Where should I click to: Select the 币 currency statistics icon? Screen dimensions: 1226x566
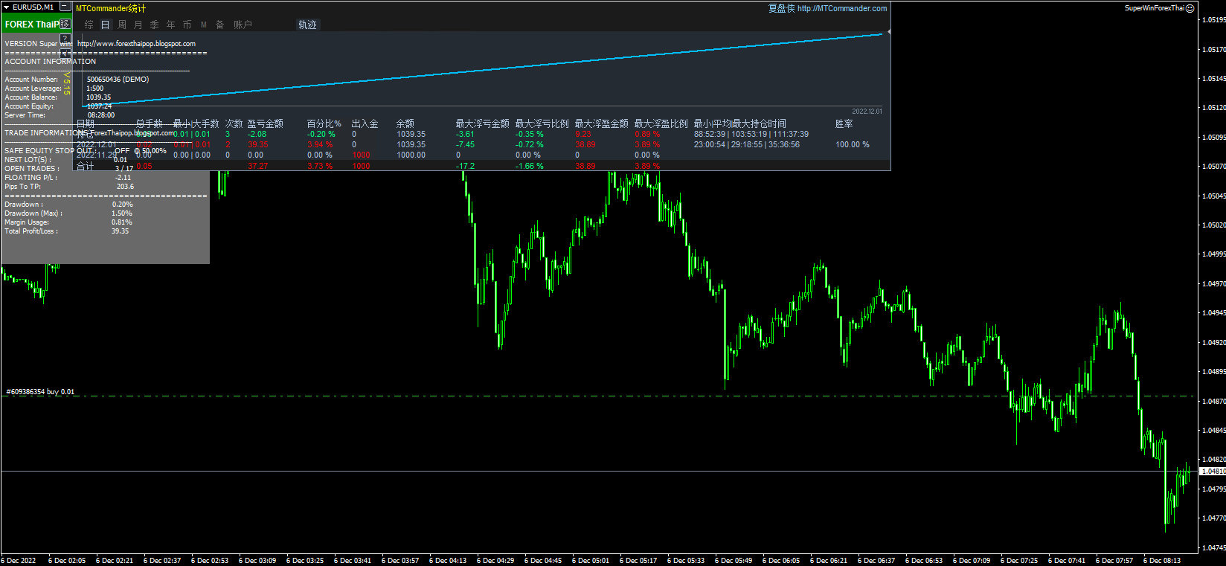tap(187, 25)
